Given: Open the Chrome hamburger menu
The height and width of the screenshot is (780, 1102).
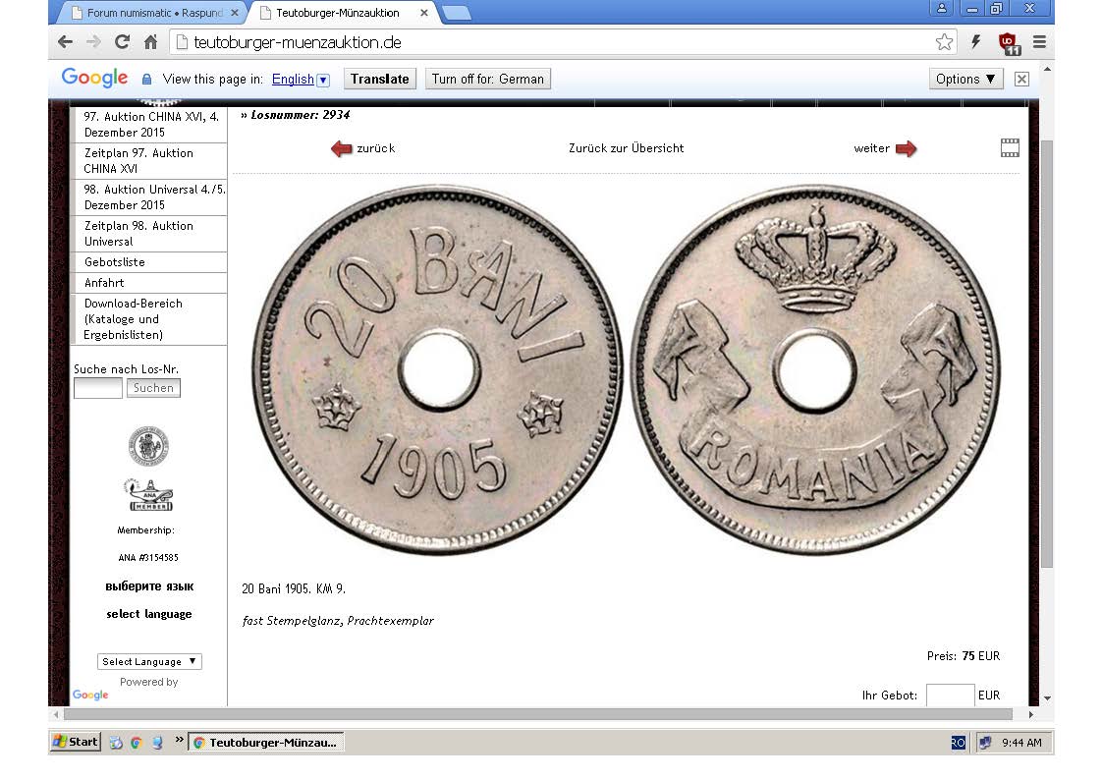Looking at the screenshot, I should click(x=1038, y=42).
